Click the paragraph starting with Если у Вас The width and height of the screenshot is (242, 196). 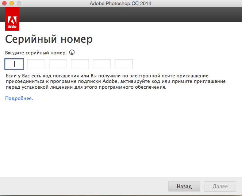pyautogui.click(x=116, y=81)
